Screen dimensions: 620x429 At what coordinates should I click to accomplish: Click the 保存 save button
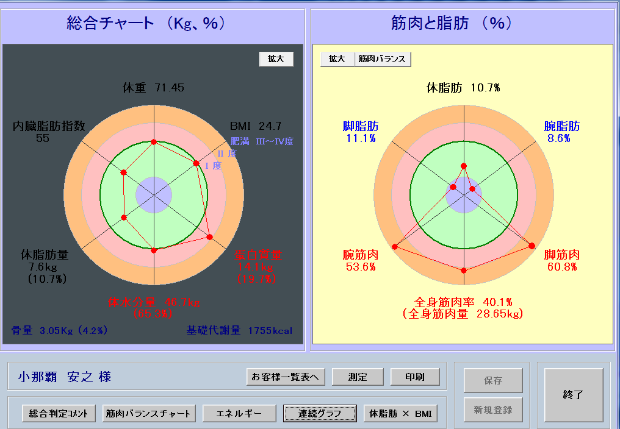(x=493, y=380)
